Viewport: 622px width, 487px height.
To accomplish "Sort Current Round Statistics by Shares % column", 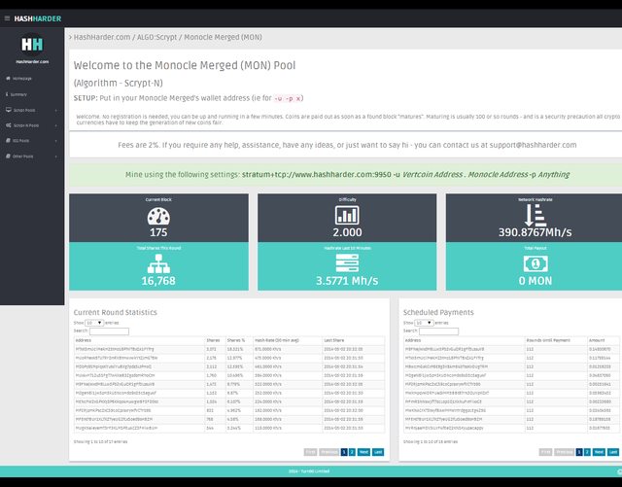I will (x=239, y=340).
